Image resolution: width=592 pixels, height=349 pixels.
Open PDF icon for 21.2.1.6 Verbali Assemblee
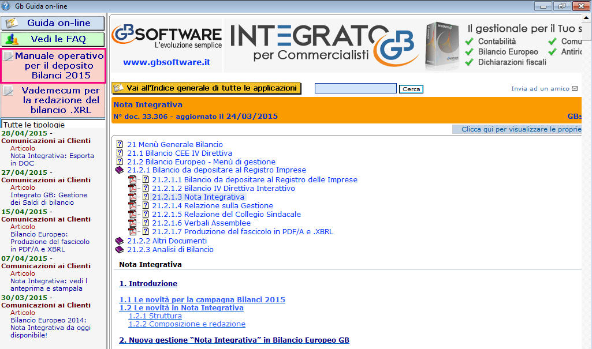click(x=132, y=223)
